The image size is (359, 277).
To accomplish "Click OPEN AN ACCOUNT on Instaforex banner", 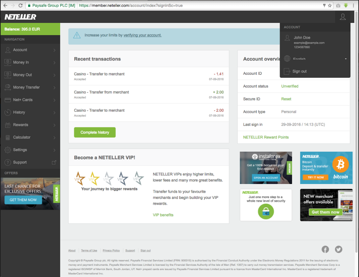I will [x=266, y=178].
